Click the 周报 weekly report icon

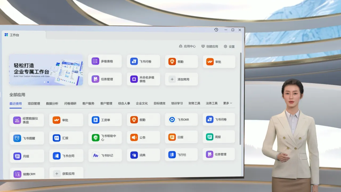point(210,137)
